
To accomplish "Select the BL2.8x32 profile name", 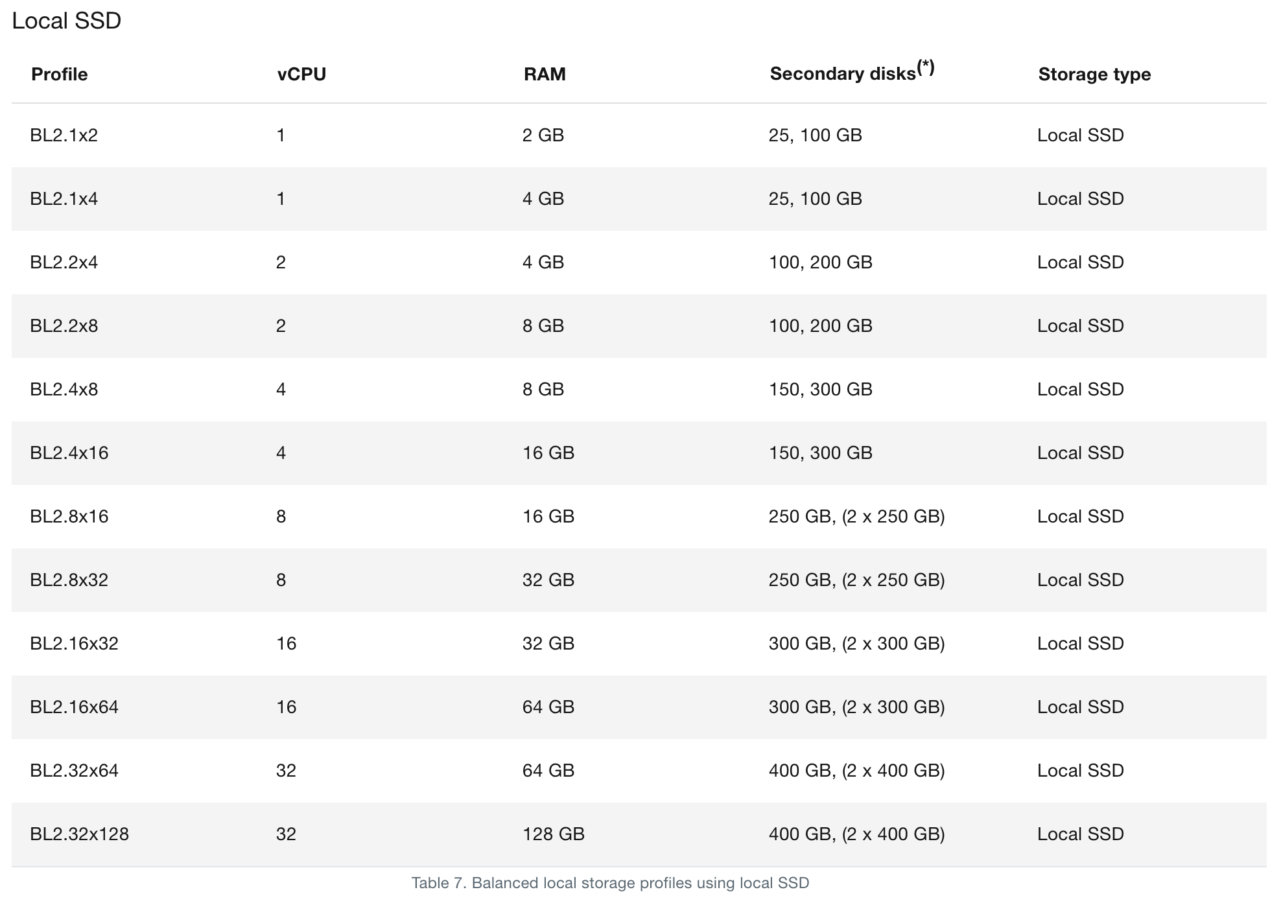I will (x=69, y=580).
